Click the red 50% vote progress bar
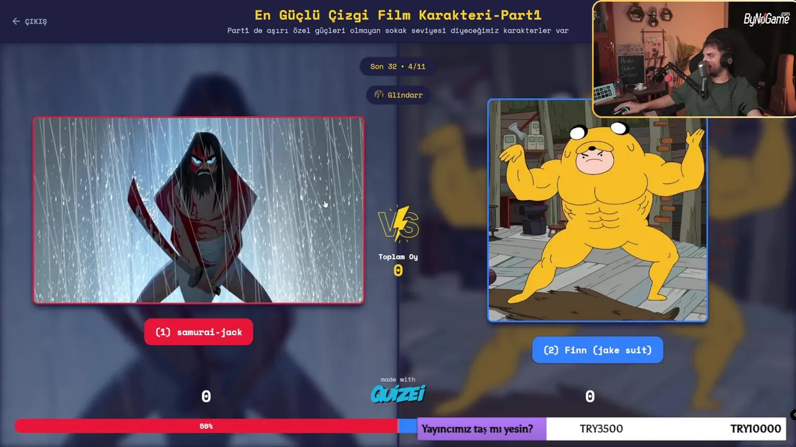The image size is (796, 447). coord(206,426)
